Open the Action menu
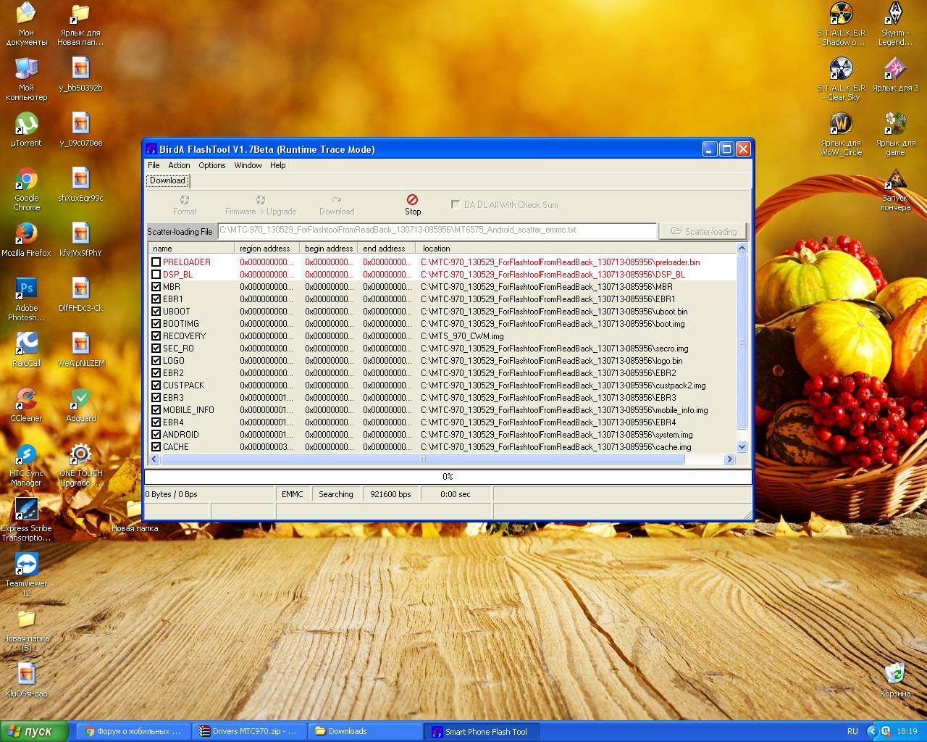Screen dimensions: 927x742 [x=179, y=165]
